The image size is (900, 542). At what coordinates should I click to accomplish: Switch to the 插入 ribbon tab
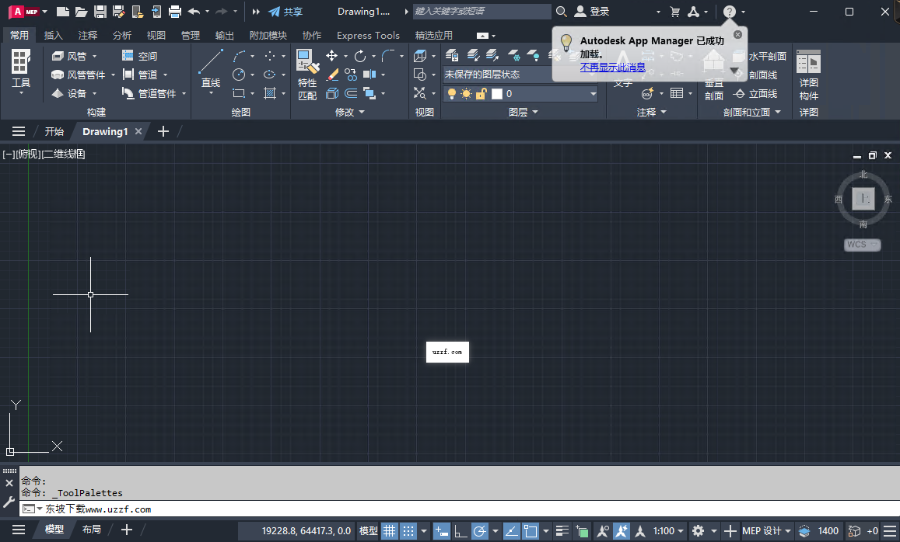[52, 35]
